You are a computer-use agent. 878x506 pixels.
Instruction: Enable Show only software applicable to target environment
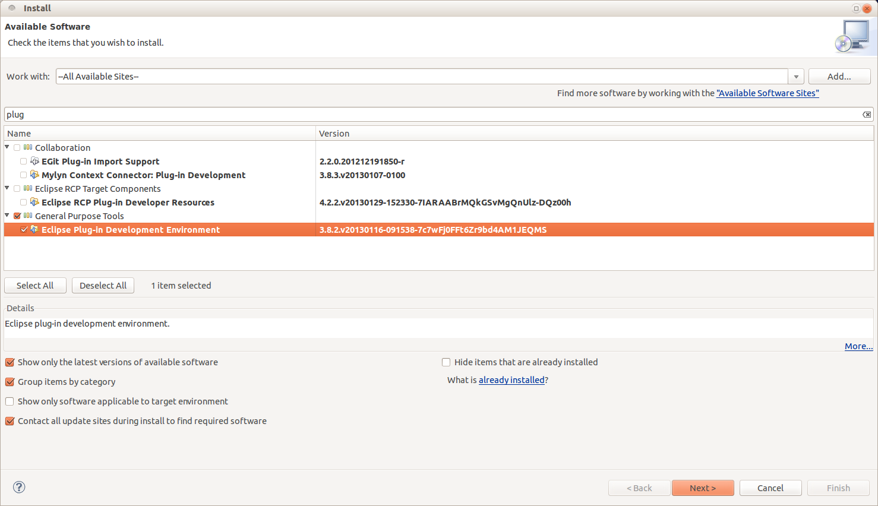point(10,401)
